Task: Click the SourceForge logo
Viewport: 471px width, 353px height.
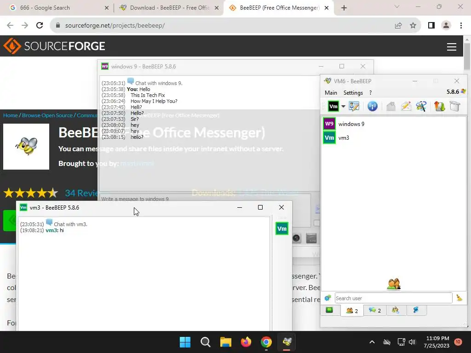Action: tap(54, 46)
